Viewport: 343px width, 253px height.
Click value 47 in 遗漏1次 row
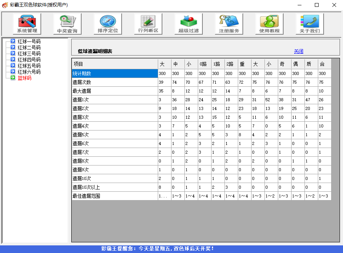[x=311, y=100]
